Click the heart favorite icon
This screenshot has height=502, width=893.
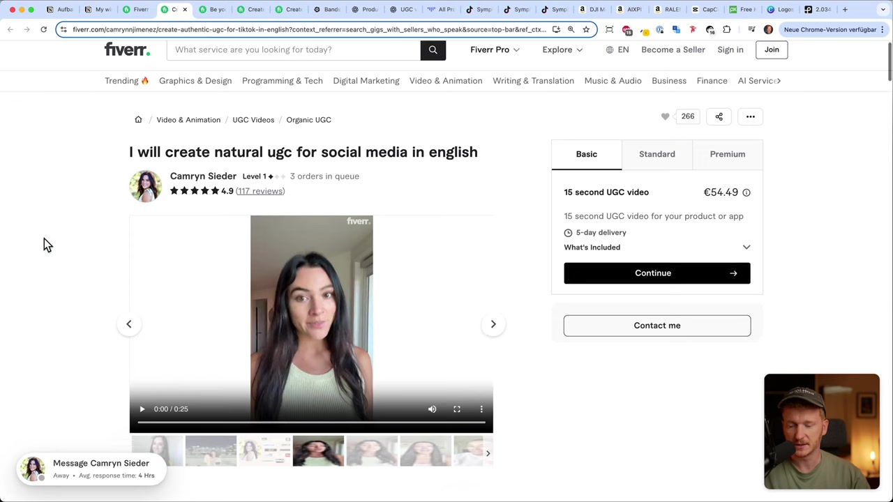coord(665,116)
